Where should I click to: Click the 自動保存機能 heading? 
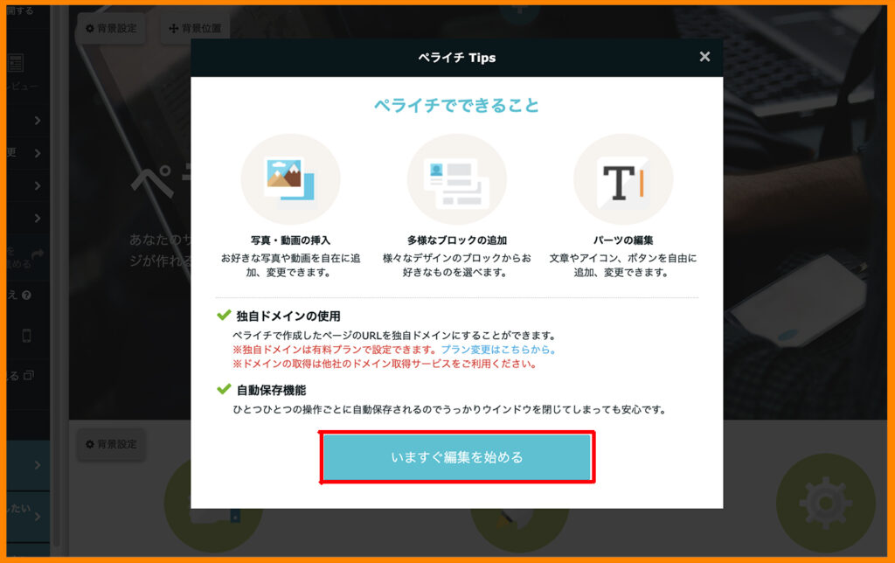pyautogui.click(x=271, y=391)
